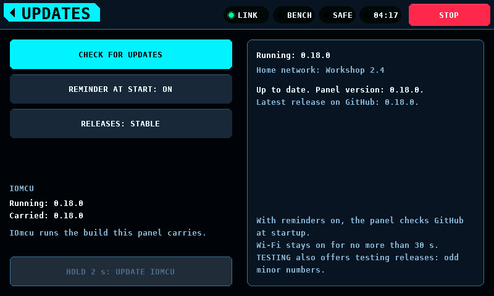Image resolution: width=494 pixels, height=296 pixels.
Task: Click the 'With reminders on' help line
Action: tap(360, 226)
